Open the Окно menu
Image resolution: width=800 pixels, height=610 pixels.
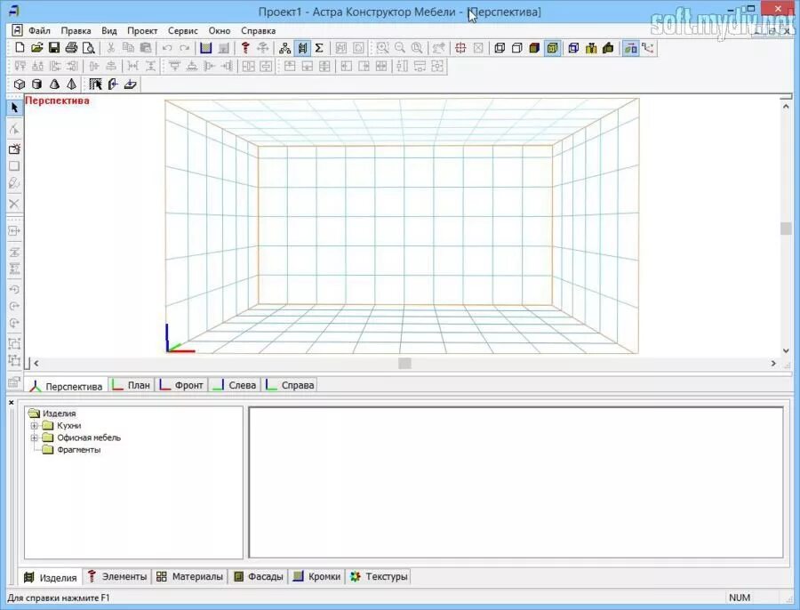click(220, 30)
